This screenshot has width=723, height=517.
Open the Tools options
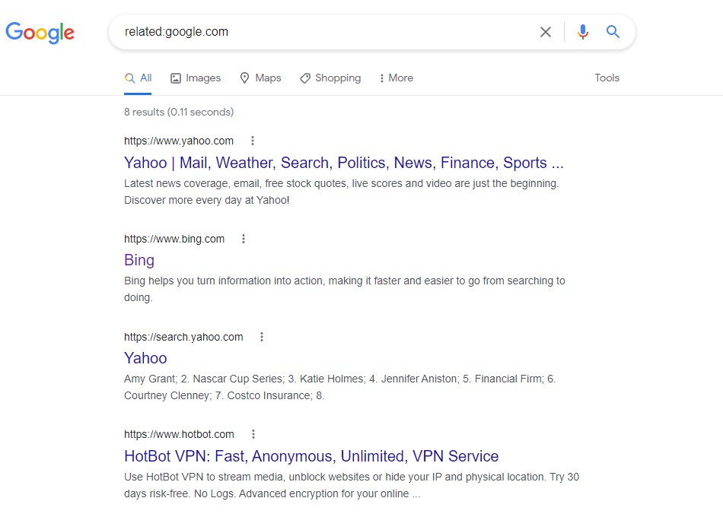tap(607, 78)
